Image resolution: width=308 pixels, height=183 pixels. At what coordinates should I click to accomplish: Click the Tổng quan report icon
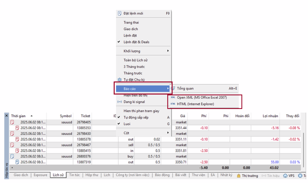tap(173, 88)
